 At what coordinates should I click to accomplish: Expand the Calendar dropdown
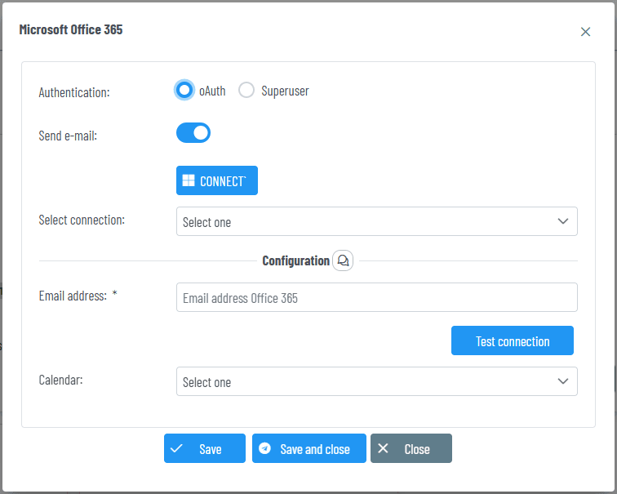click(x=376, y=381)
